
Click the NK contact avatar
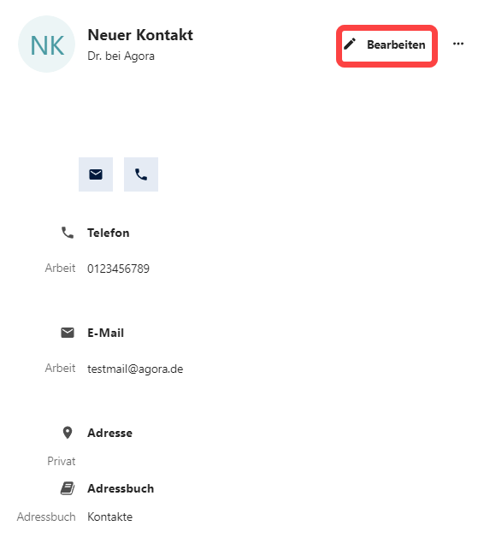tap(46, 44)
